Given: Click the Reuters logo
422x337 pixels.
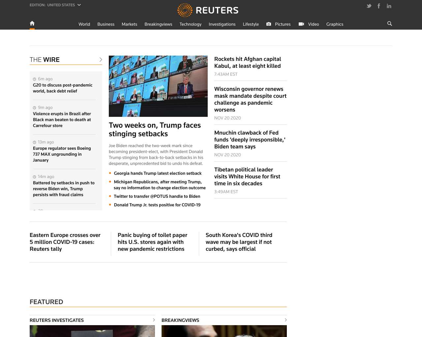Looking at the screenshot, I should click(x=208, y=10).
